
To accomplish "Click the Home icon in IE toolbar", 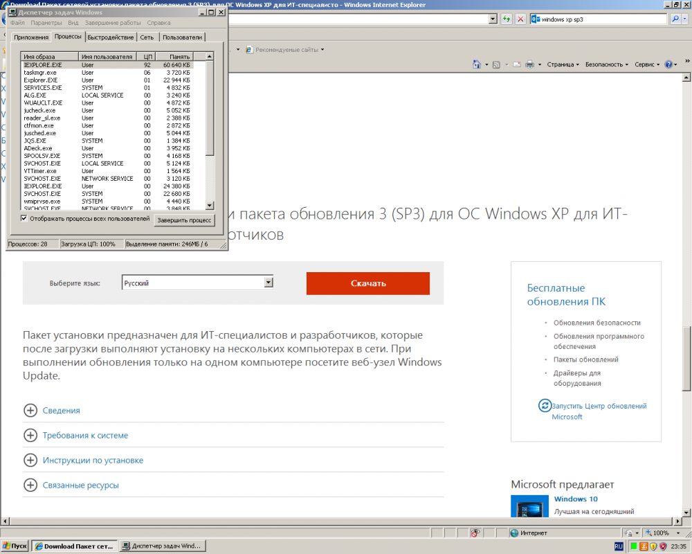I will [476, 64].
